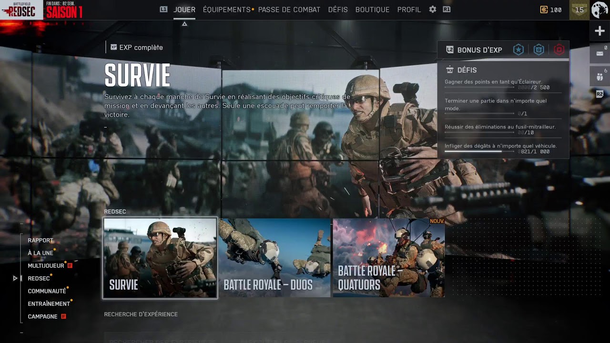
Task: Open the messages envelope icon
Action: (x=600, y=53)
